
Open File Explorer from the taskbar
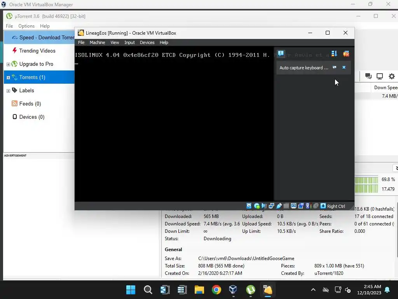click(199, 290)
